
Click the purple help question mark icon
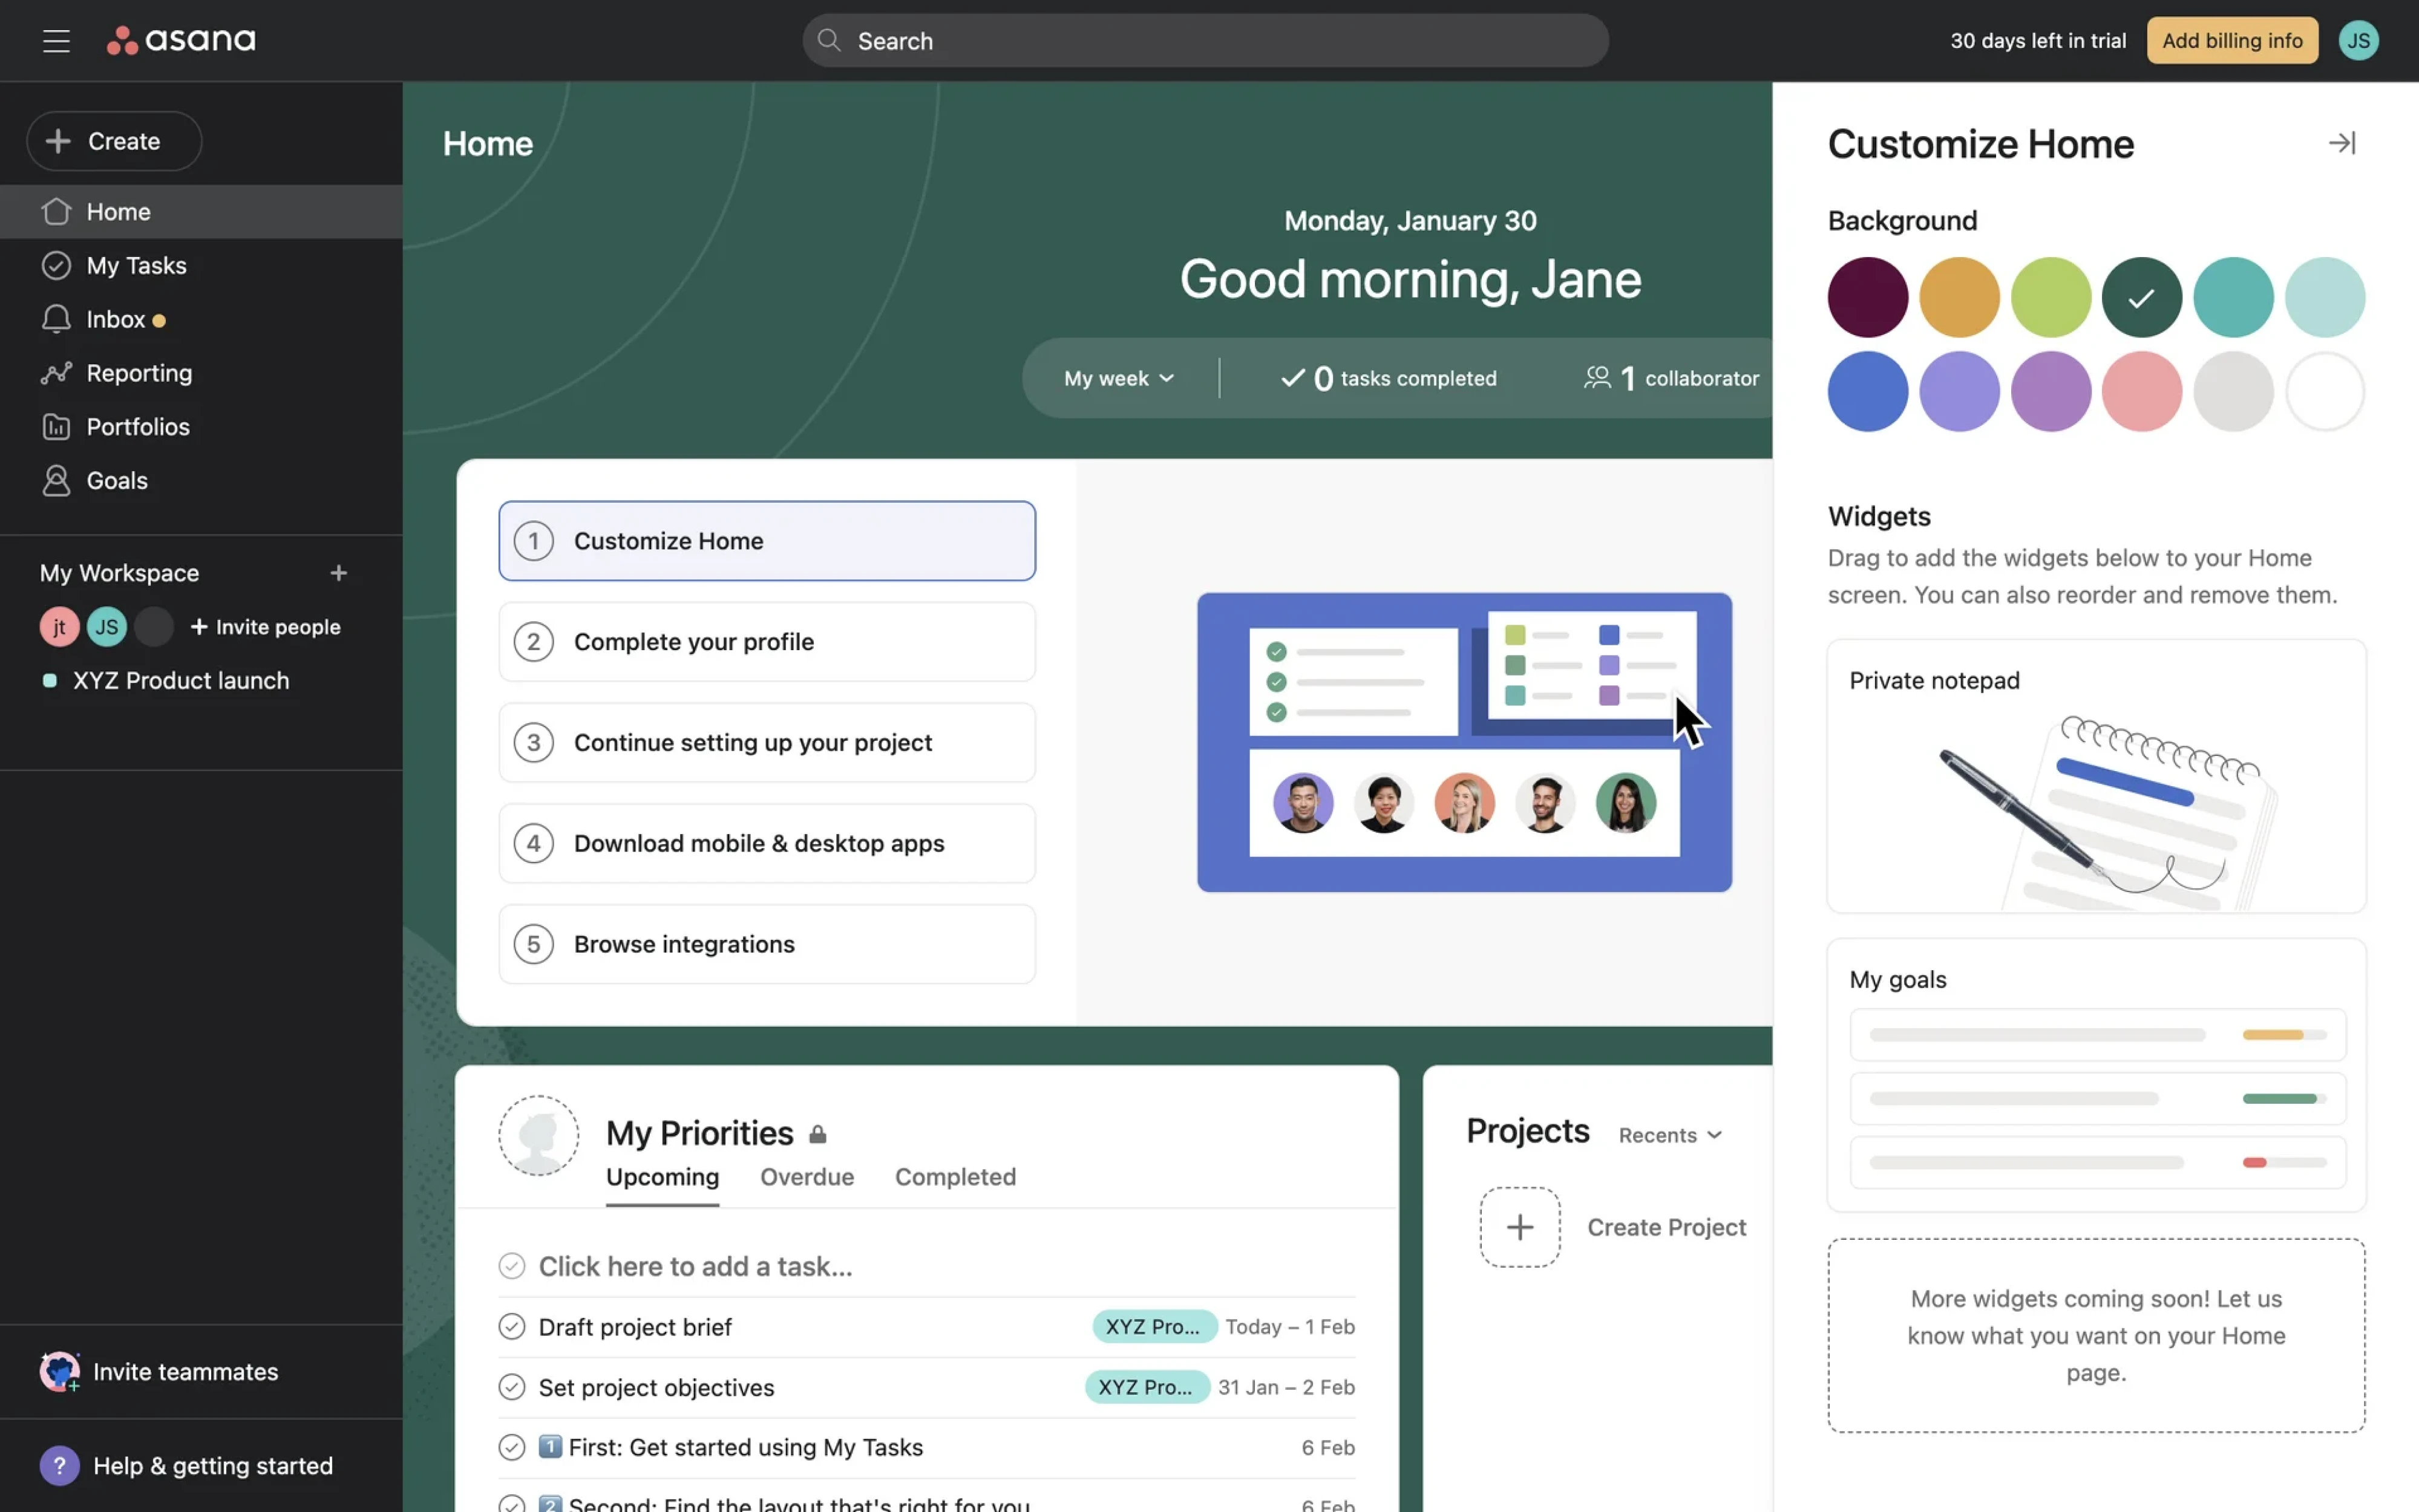[59, 1466]
